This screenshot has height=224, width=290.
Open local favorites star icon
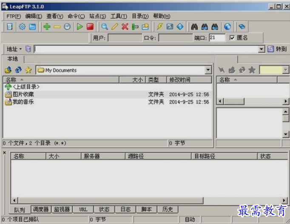point(28,70)
